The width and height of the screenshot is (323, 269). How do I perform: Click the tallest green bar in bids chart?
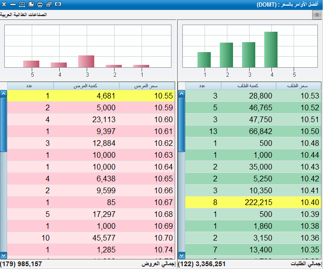tap(270, 49)
